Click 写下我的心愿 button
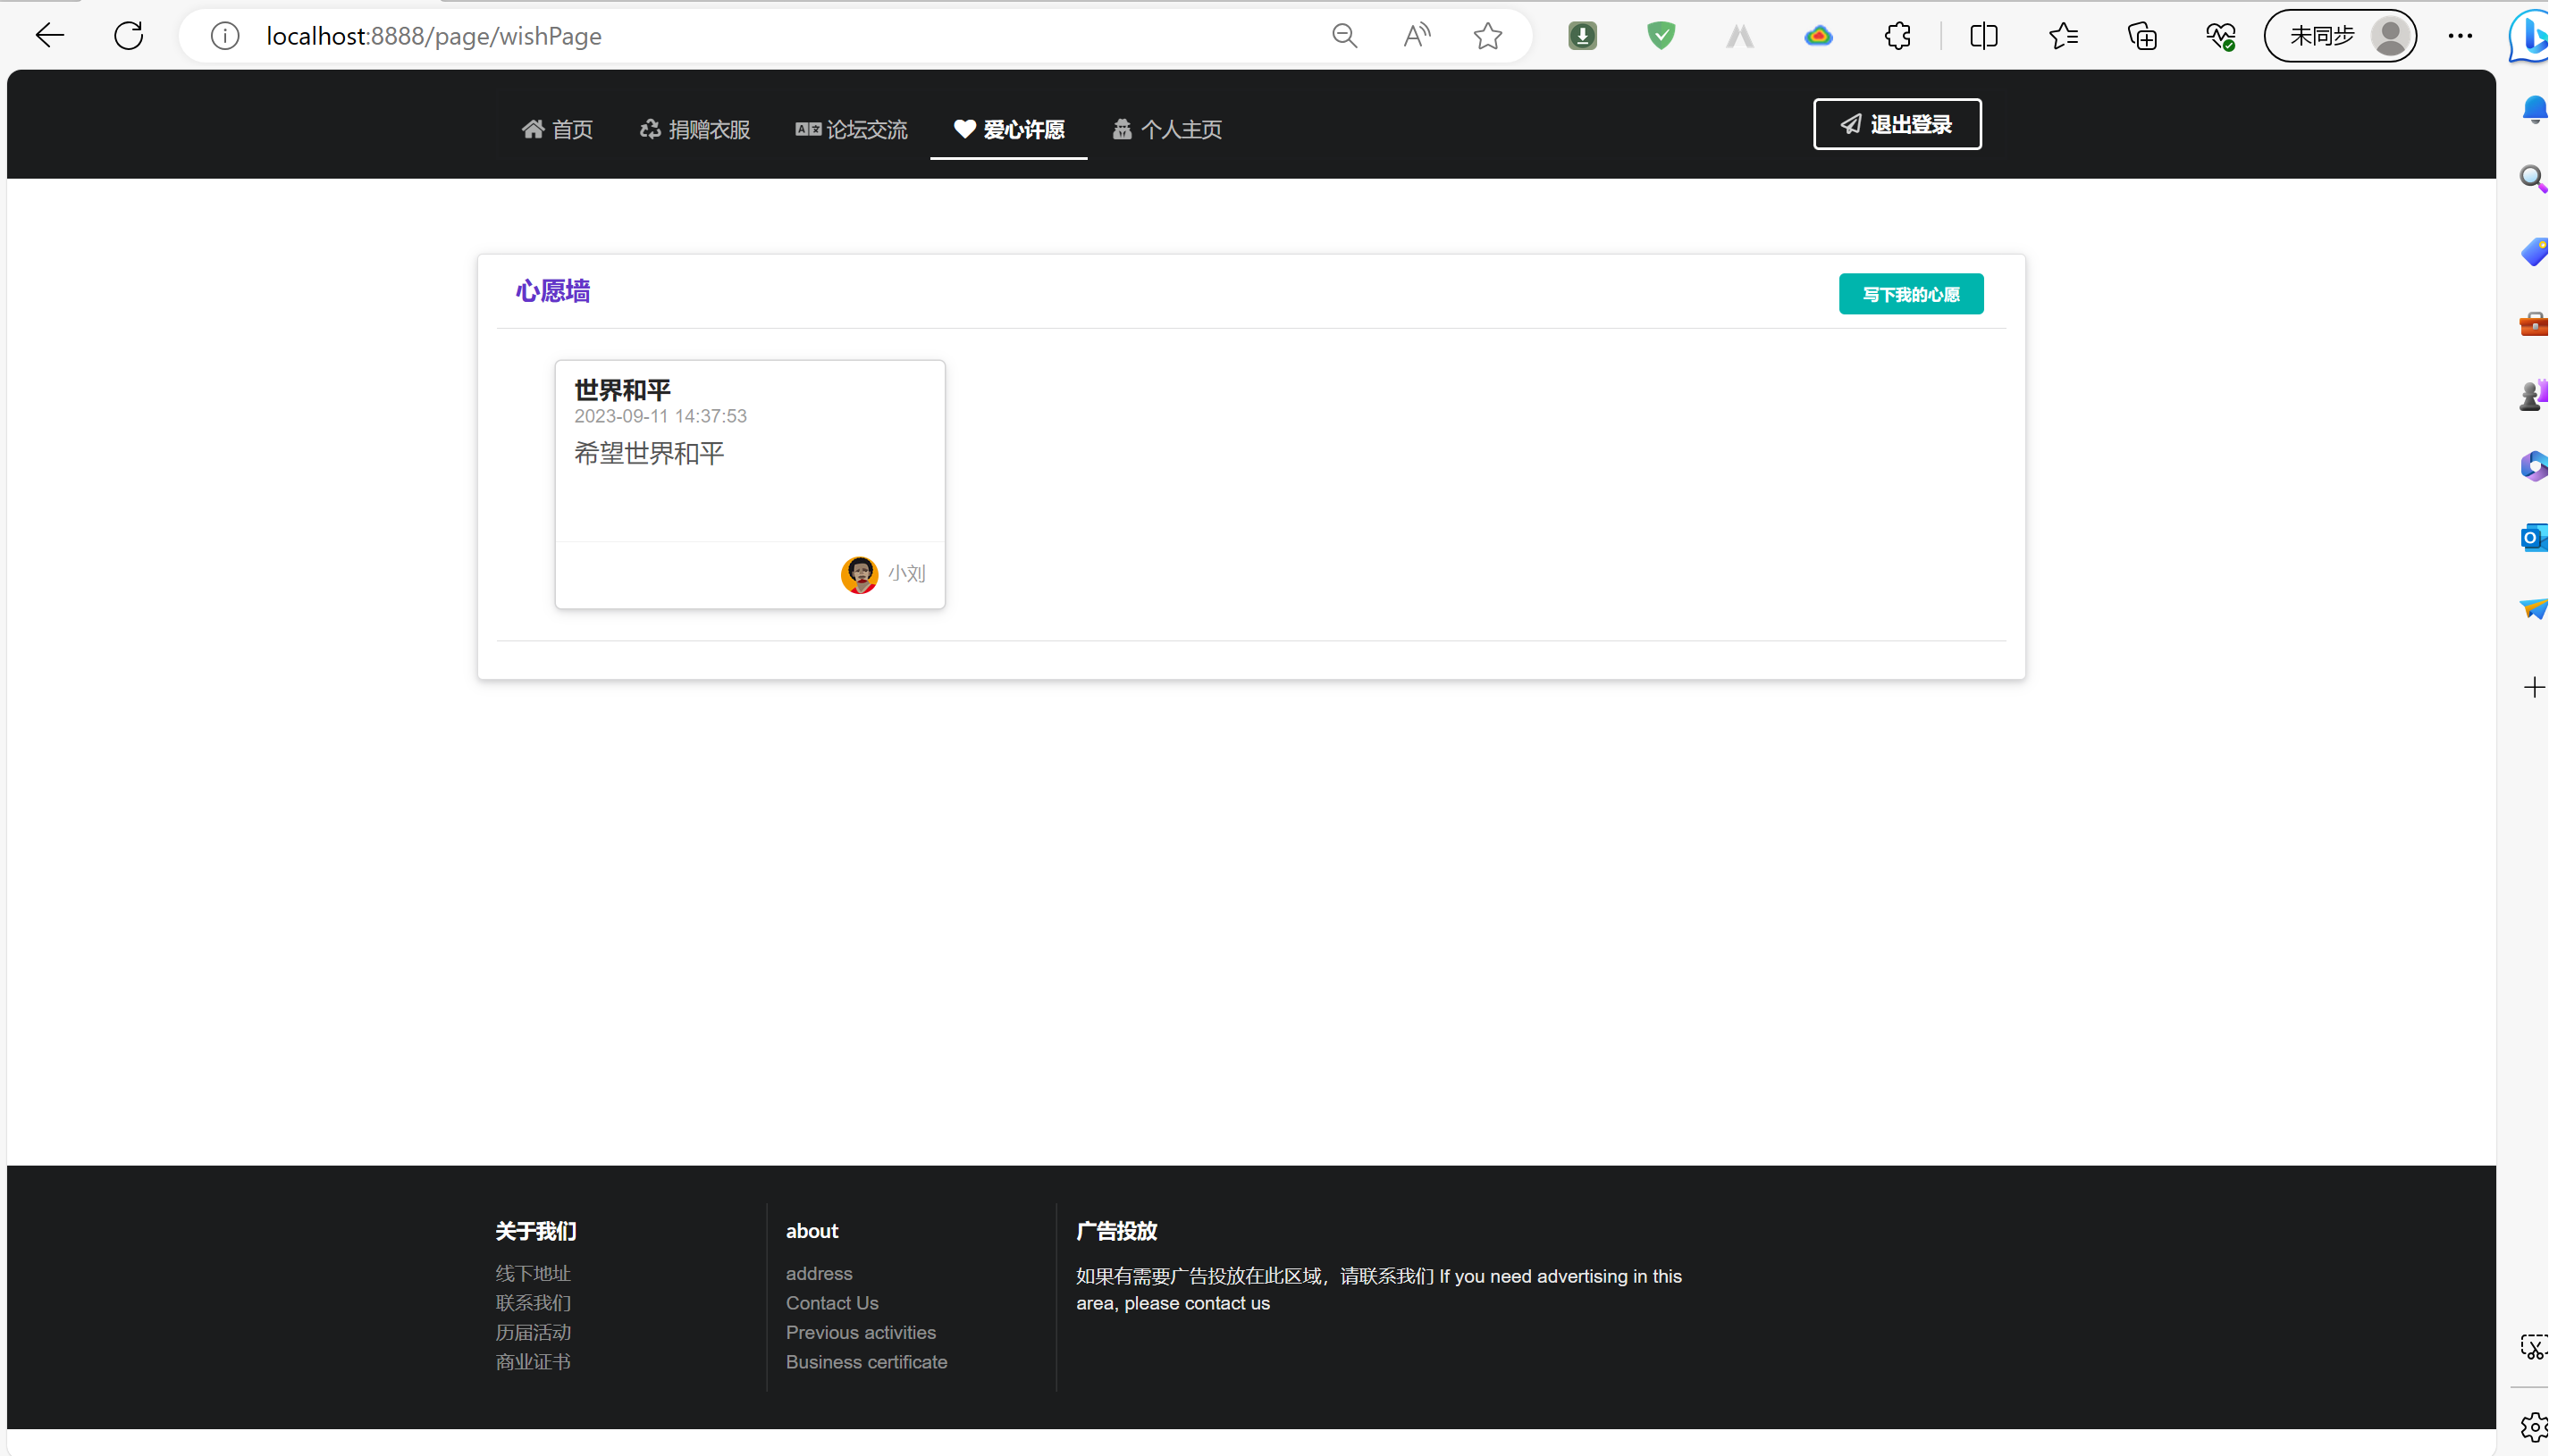Viewport: 2549px width, 1456px height. 1910,294
